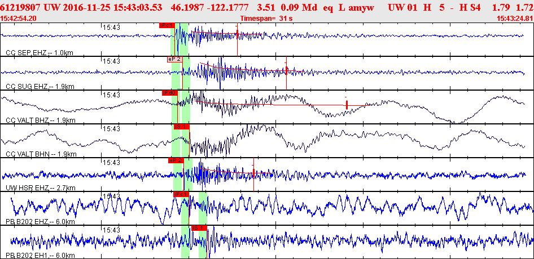Click the window end time 15:43:24.81

pos(514,19)
